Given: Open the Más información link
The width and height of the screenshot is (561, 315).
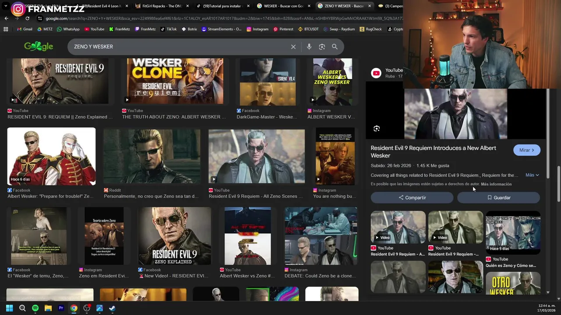Looking at the screenshot, I should pyautogui.click(x=496, y=184).
